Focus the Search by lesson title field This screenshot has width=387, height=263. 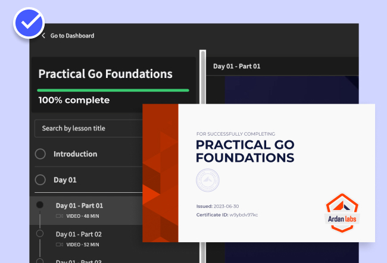tap(89, 129)
